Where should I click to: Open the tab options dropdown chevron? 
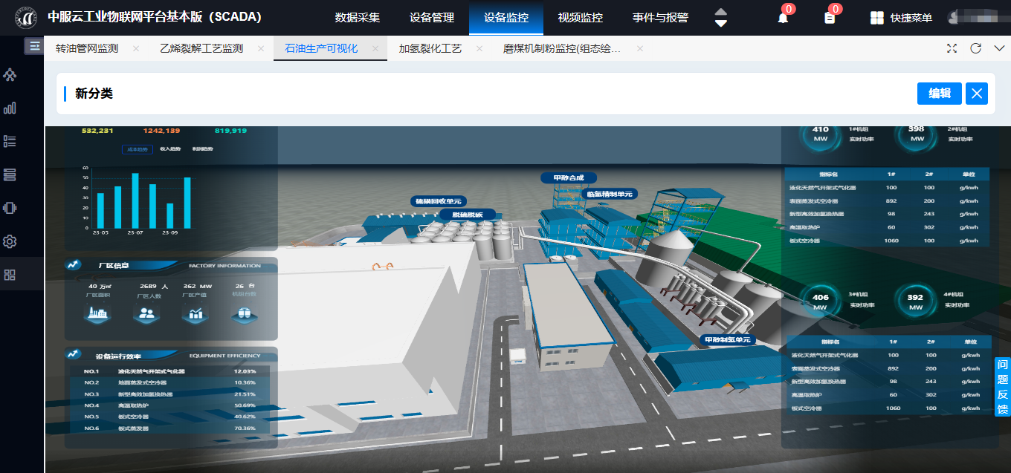point(999,48)
